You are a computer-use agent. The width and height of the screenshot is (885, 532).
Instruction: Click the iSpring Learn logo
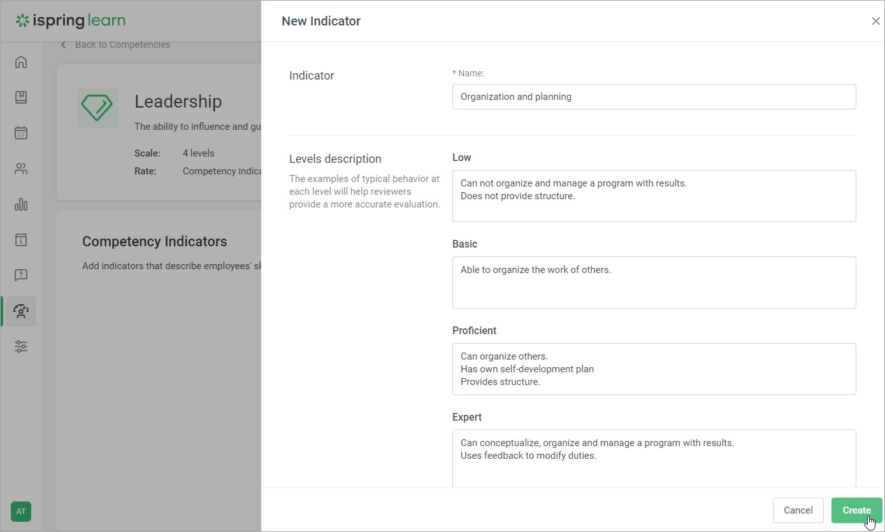click(71, 20)
